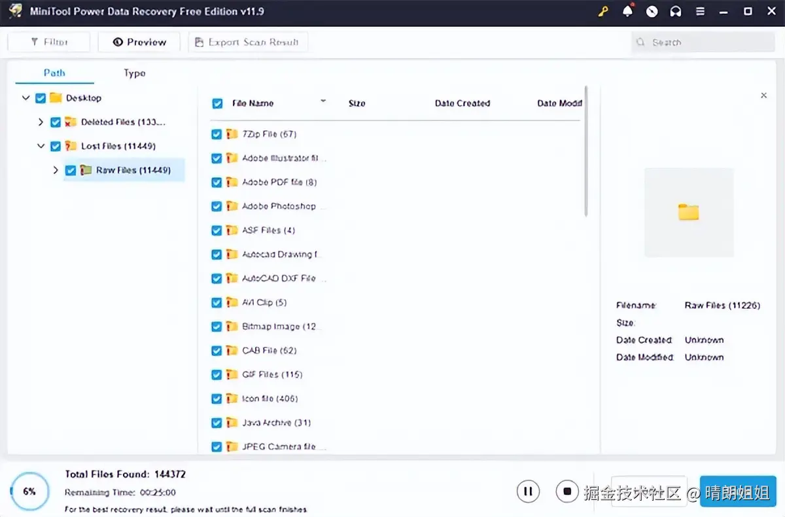Select the Icon file (406) text
The height and width of the screenshot is (517, 785).
tap(270, 399)
